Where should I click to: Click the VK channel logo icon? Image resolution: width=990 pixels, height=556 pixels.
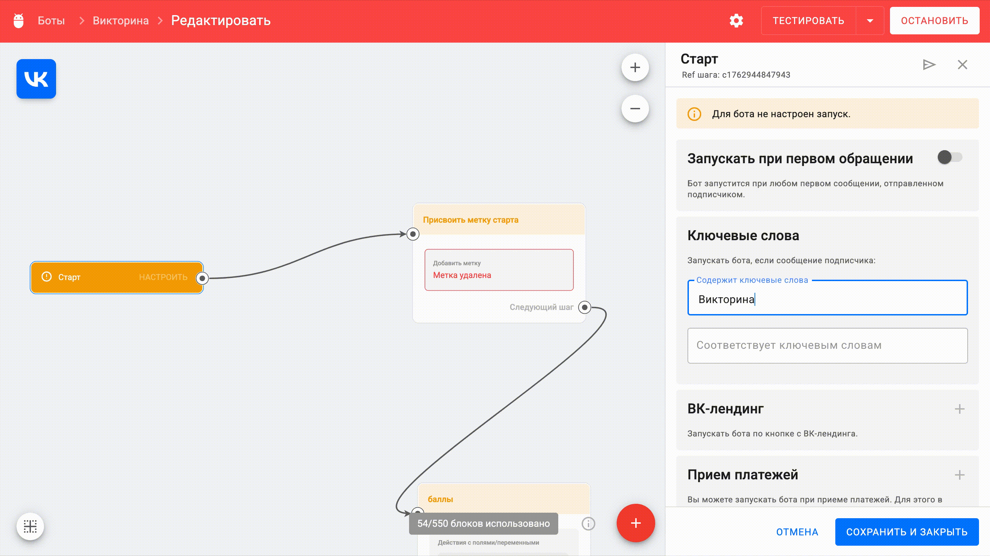click(x=36, y=79)
